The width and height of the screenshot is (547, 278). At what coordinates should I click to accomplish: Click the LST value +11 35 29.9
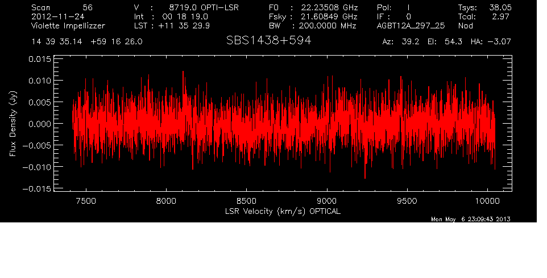pos(184,26)
